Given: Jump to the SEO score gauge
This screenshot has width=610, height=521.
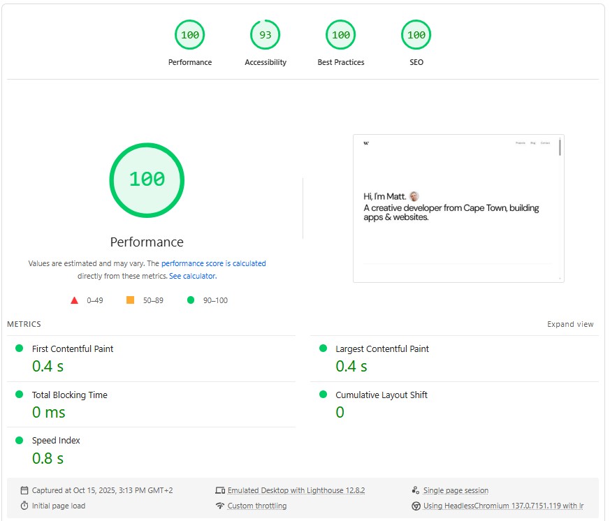Looking at the screenshot, I should click(x=416, y=35).
